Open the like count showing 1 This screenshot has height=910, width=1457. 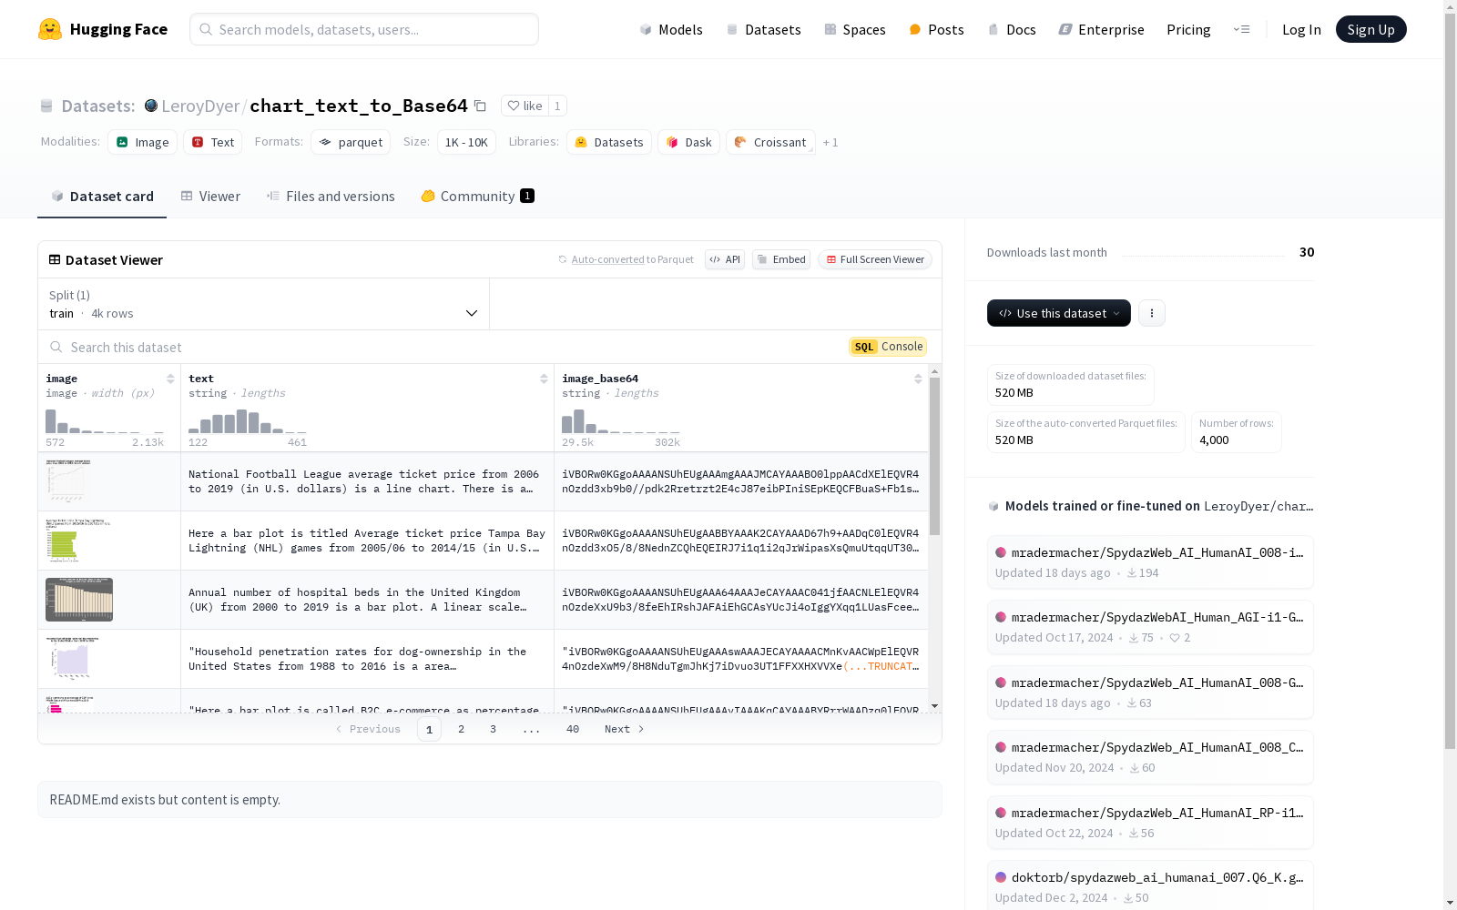tap(557, 106)
